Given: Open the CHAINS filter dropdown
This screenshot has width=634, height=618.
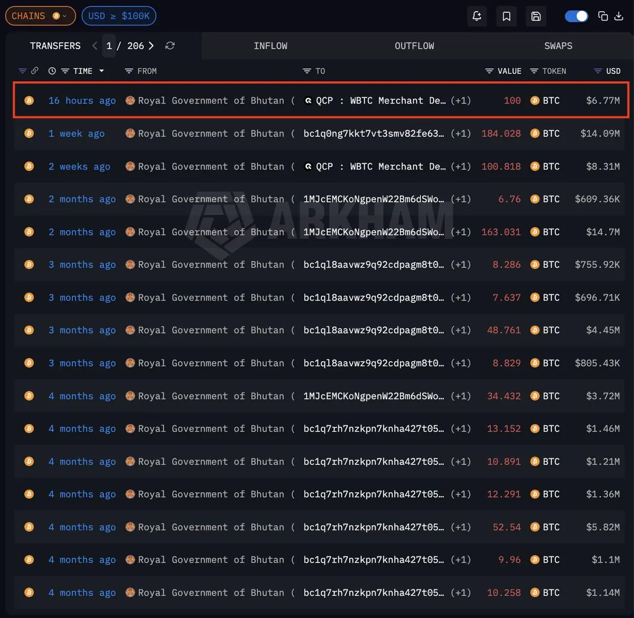Looking at the screenshot, I should click(x=40, y=16).
